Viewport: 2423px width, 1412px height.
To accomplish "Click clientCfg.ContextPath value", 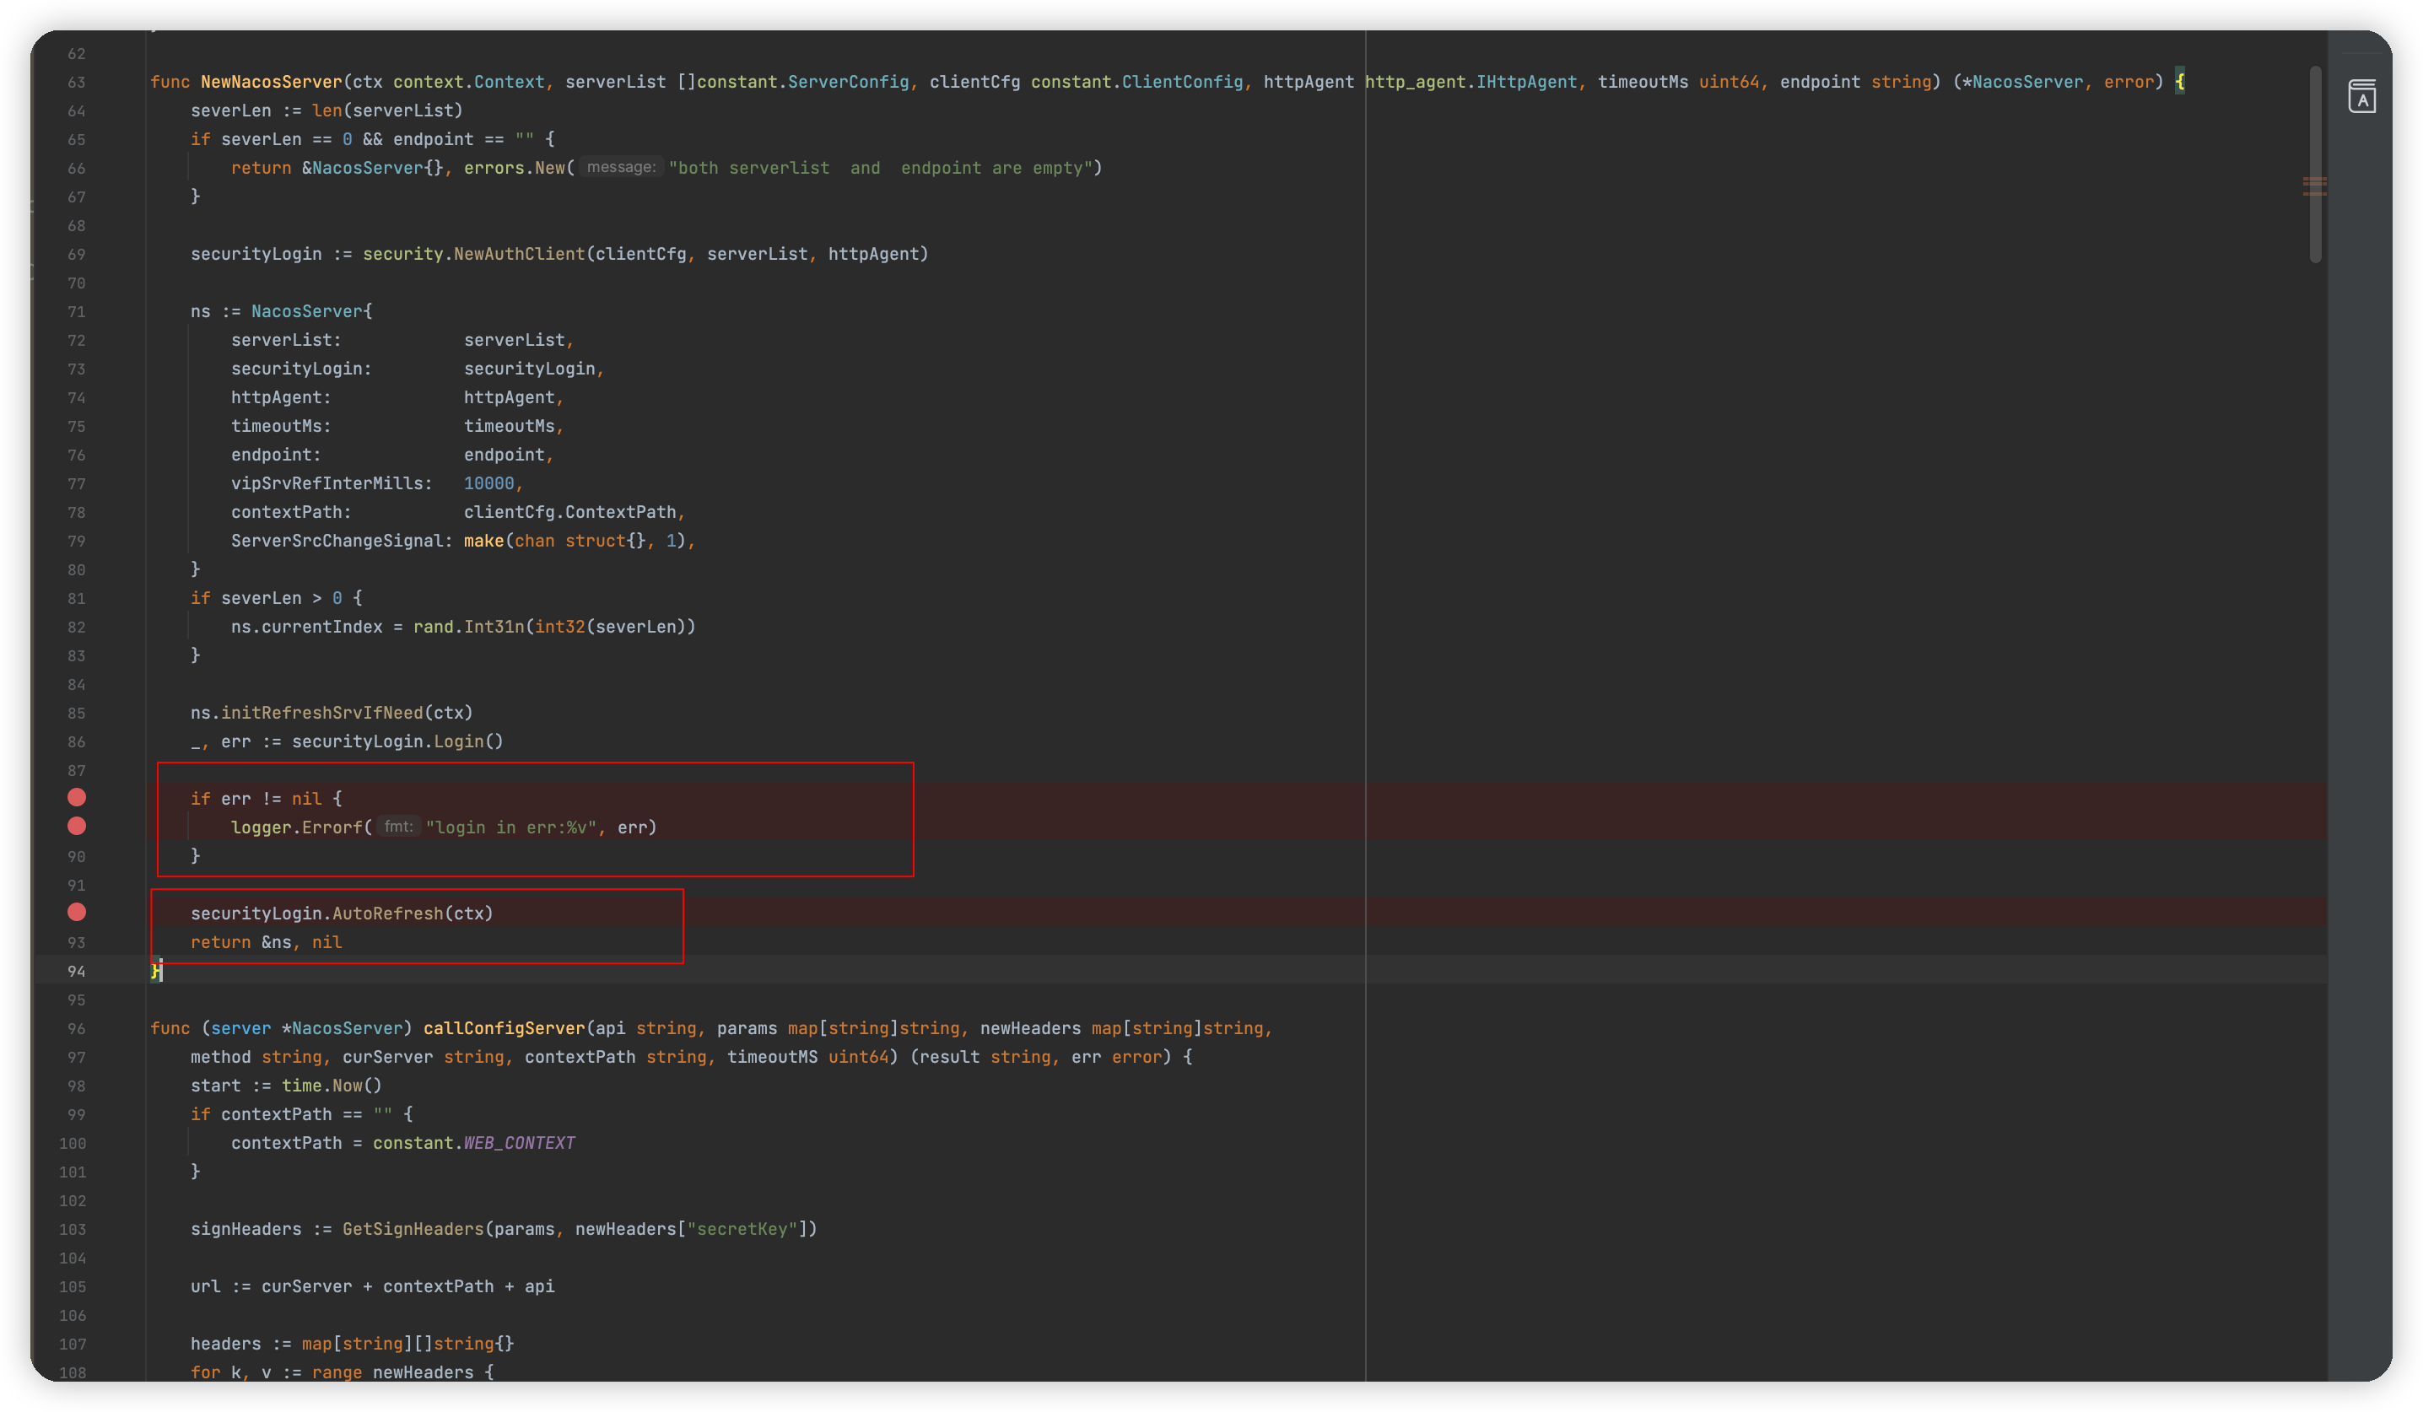I will click(x=570, y=512).
